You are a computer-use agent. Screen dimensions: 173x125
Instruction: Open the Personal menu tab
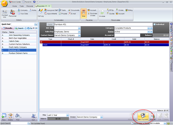point(30,6)
